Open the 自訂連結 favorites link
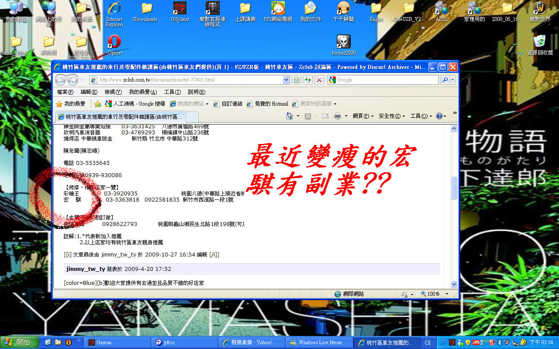 pyautogui.click(x=228, y=104)
